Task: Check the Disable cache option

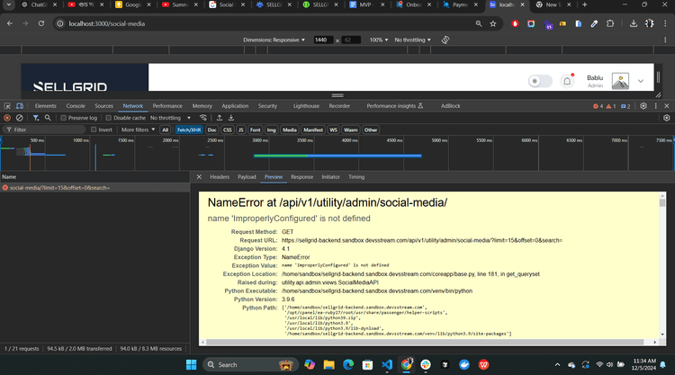Action: pyautogui.click(x=110, y=118)
